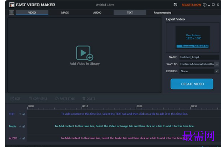Click the TEXT timeline hint message
Image resolution: width=221 pixels, height=147 pixels.
click(124, 114)
